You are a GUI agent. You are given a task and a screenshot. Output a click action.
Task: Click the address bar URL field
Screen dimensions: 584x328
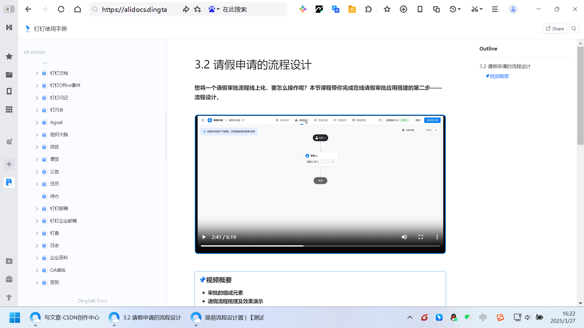coord(134,9)
